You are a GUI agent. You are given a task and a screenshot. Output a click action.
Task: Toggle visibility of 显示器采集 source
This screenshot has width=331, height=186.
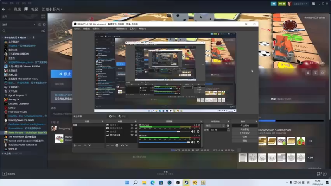[x=132, y=135]
